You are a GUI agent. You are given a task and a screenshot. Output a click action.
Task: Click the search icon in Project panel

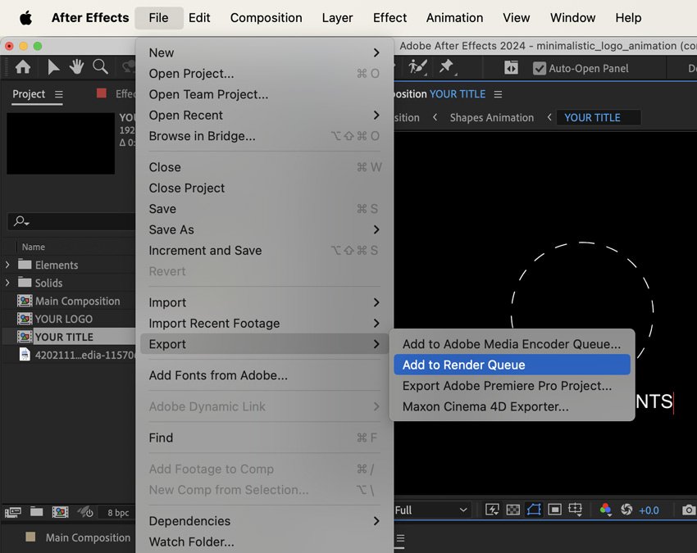pos(20,220)
